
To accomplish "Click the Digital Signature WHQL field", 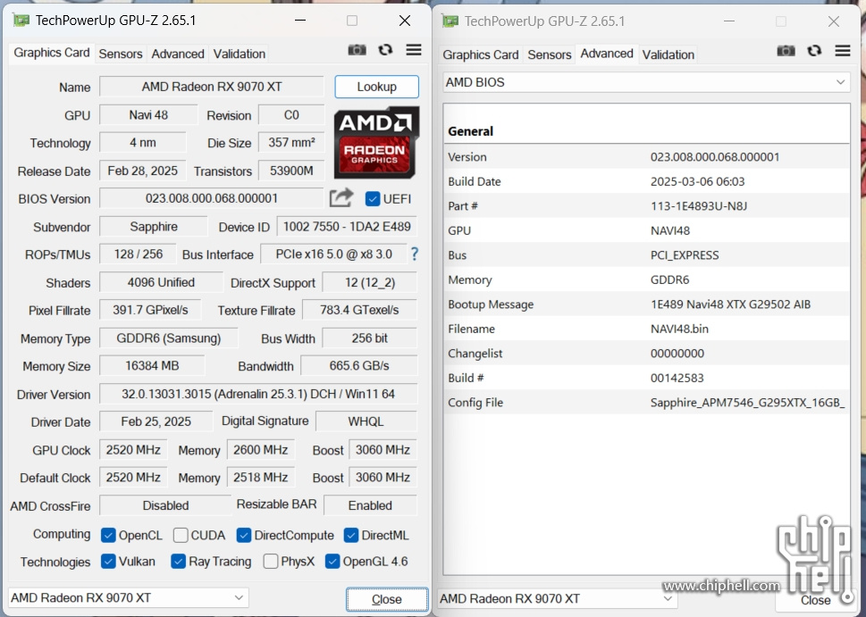I will click(x=366, y=421).
